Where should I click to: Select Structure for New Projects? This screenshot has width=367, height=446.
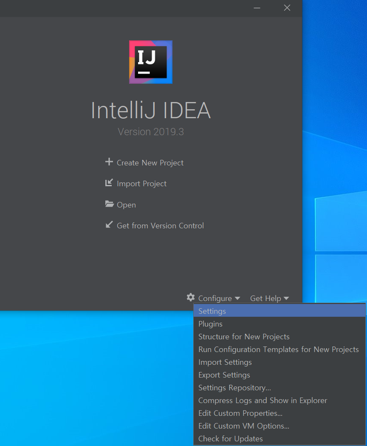click(279, 336)
